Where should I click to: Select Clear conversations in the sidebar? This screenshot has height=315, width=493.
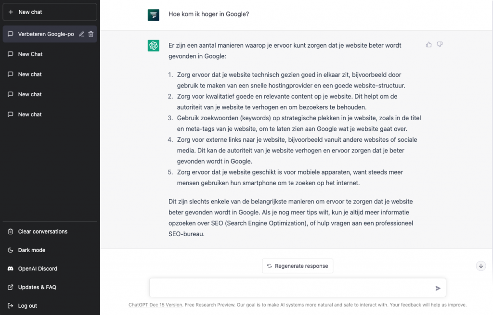(x=50, y=231)
